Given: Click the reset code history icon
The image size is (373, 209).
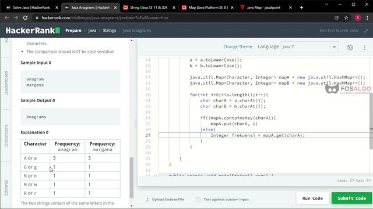Looking at the screenshot, I should pyautogui.click(x=350, y=48).
